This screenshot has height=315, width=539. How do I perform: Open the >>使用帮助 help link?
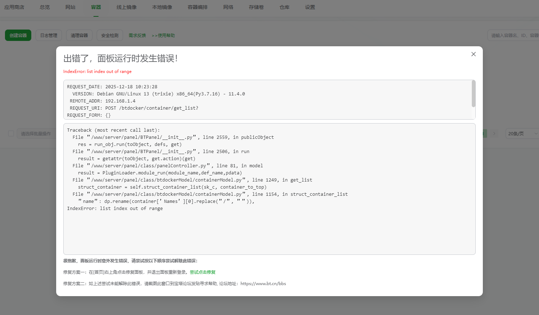(163, 35)
